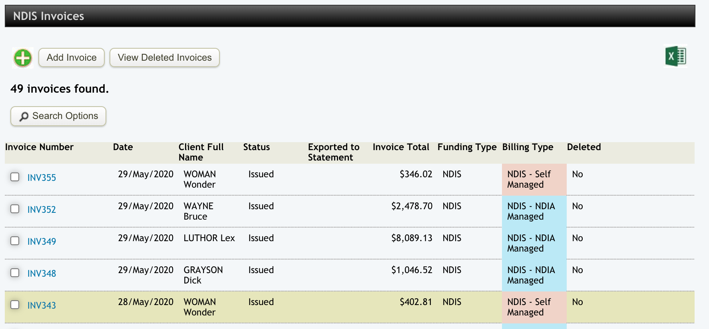Click the Invoice Total column header
The image size is (709, 329).
pyautogui.click(x=400, y=147)
